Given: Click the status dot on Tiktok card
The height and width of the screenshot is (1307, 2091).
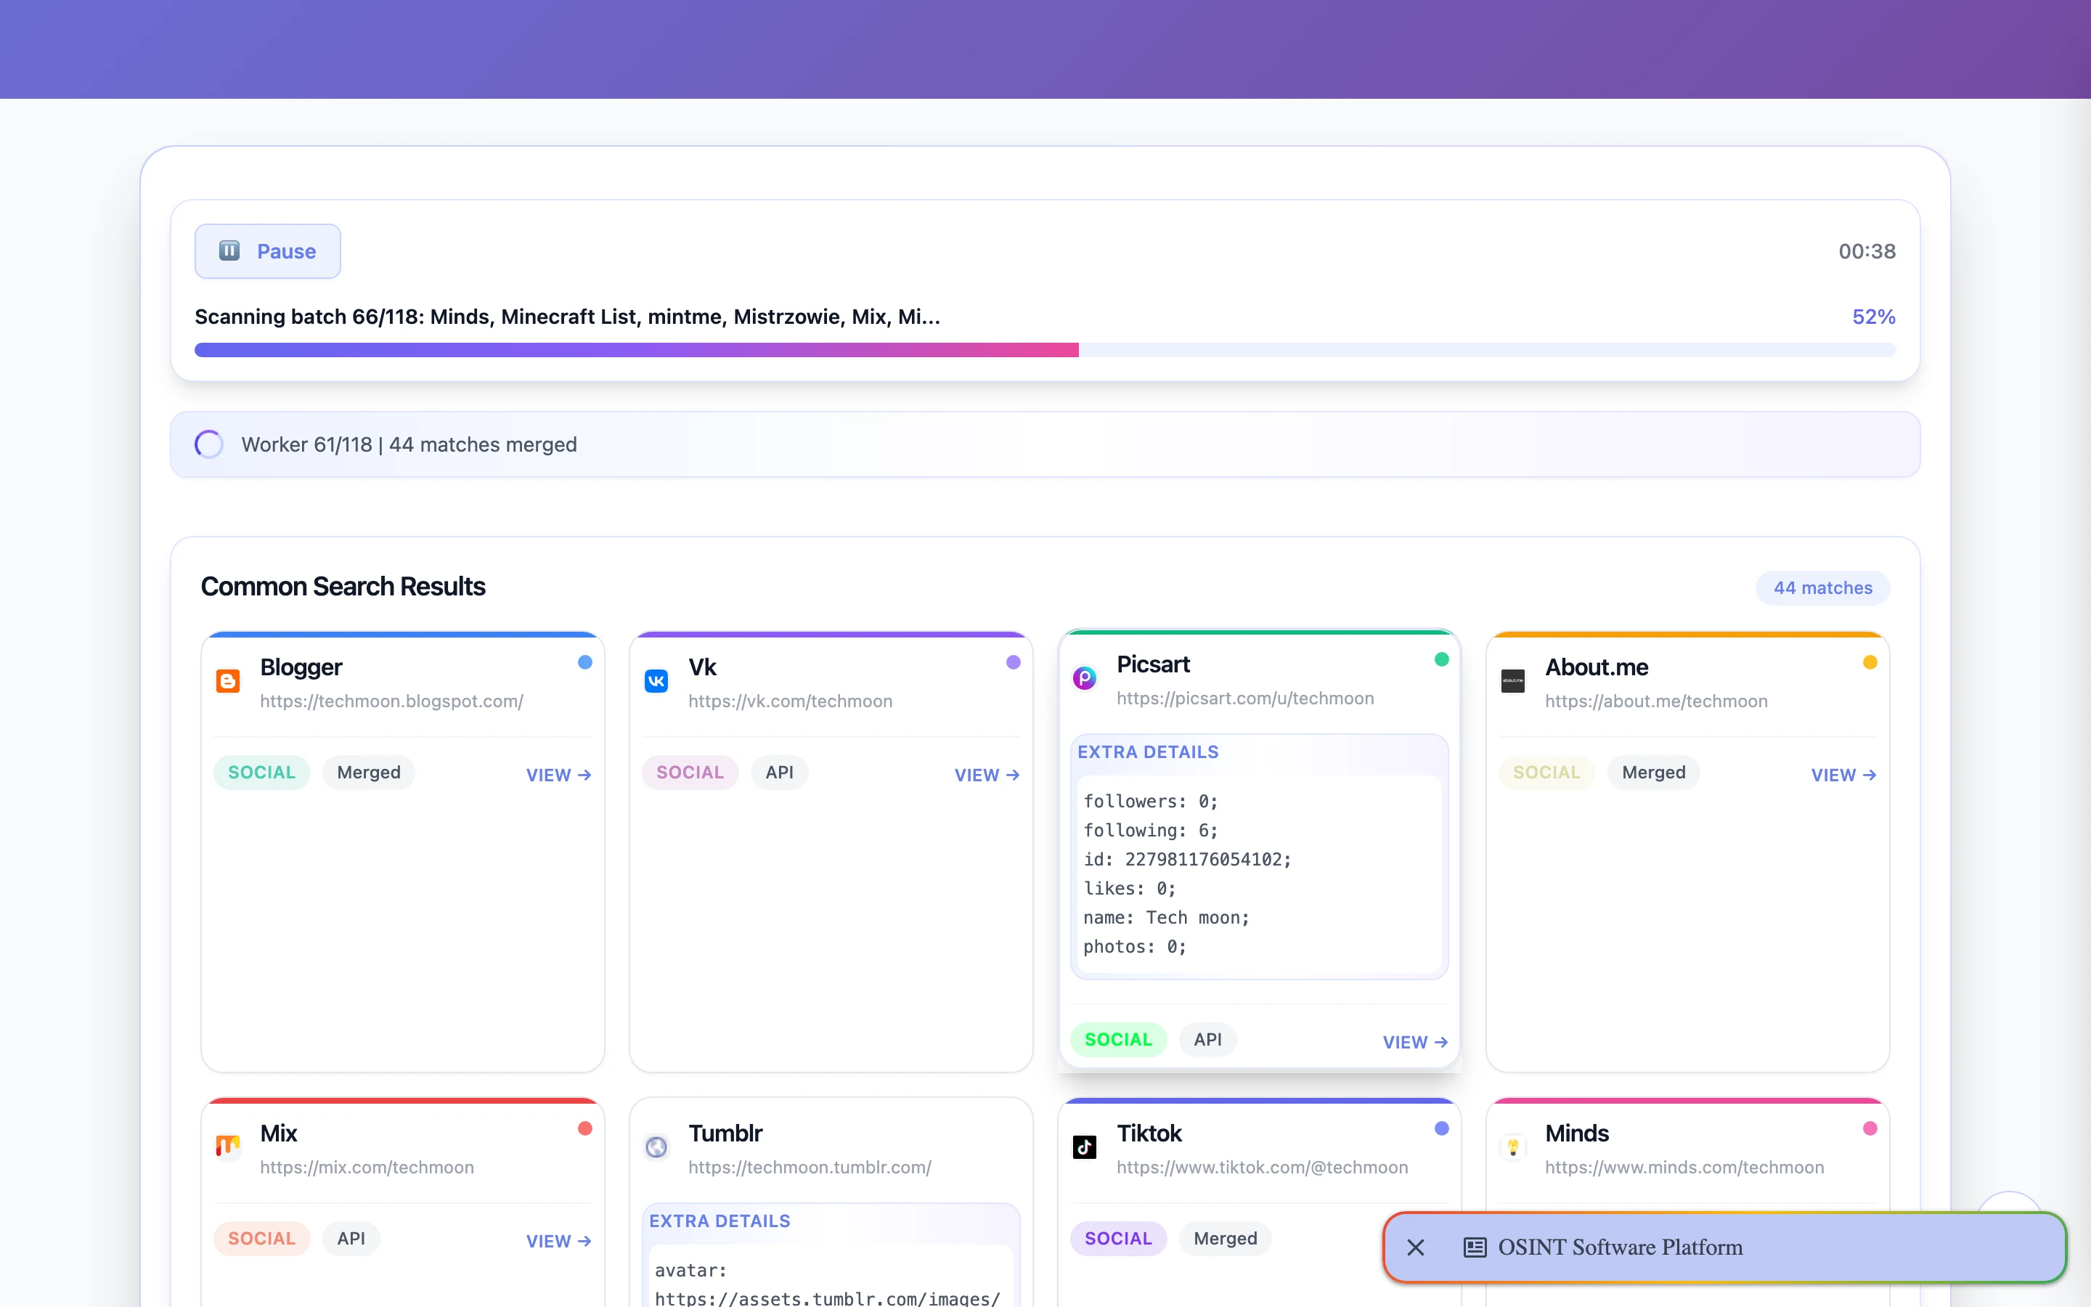Looking at the screenshot, I should tap(1441, 1128).
